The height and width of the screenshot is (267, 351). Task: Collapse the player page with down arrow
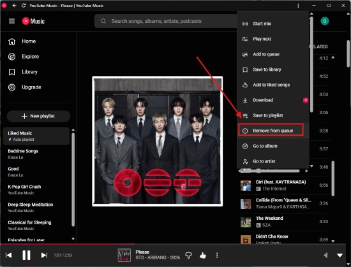pos(340,255)
